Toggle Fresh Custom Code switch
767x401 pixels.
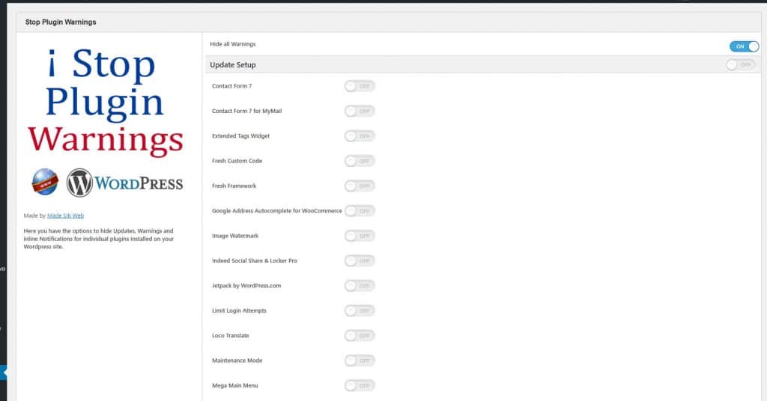(360, 161)
